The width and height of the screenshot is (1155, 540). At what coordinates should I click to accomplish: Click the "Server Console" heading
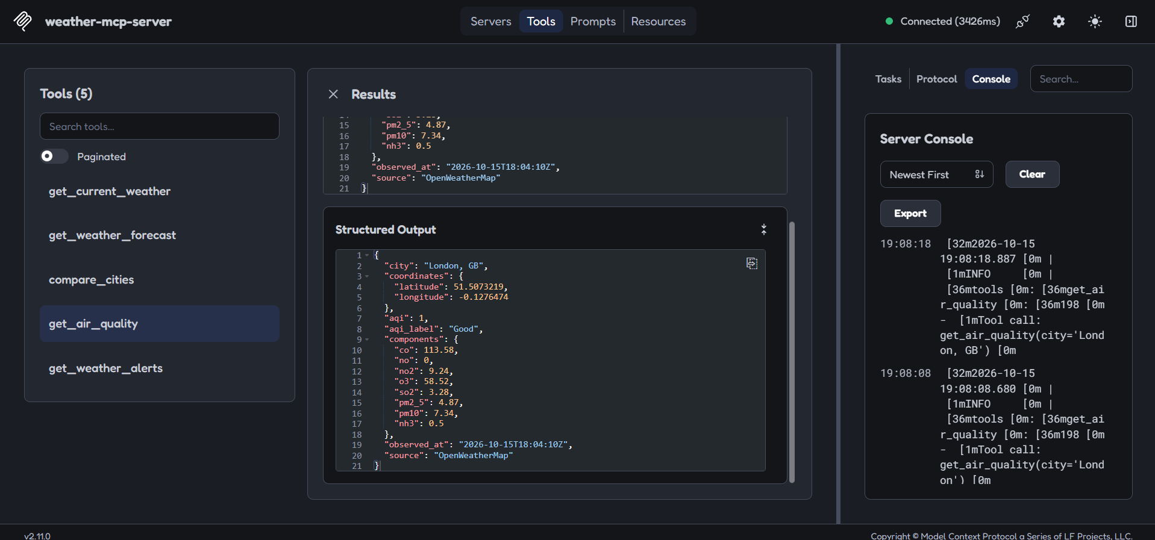pyautogui.click(x=926, y=139)
